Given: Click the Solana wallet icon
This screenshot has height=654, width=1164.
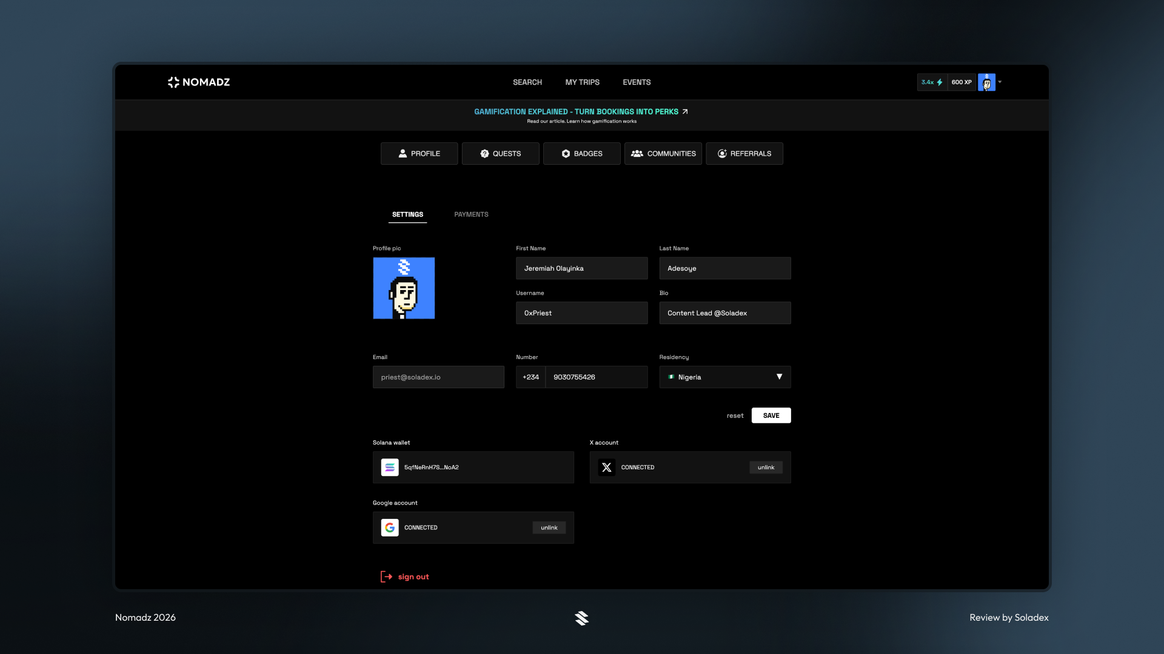Looking at the screenshot, I should pyautogui.click(x=390, y=467).
